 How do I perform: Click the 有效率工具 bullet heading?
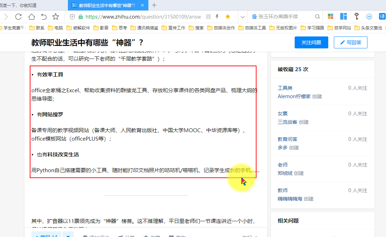[50, 74]
